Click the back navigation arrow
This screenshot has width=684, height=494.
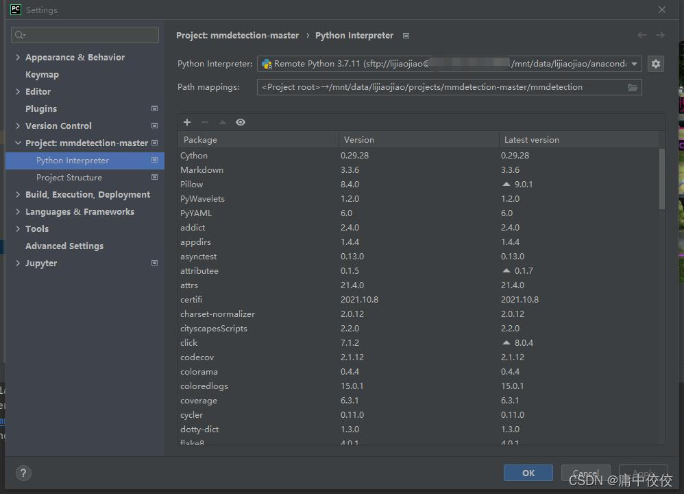642,35
